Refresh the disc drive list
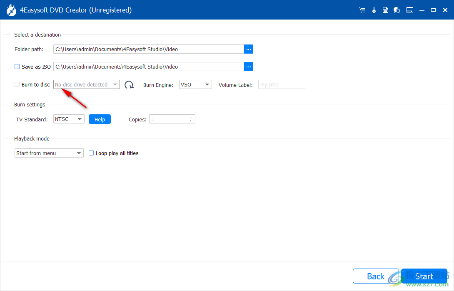This screenshot has height=291, width=454. click(129, 85)
